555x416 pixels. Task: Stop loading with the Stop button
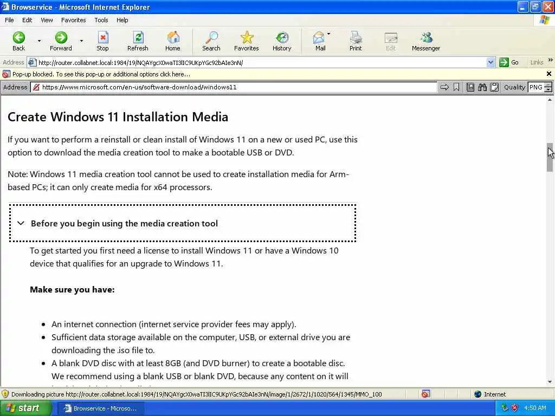pos(102,41)
